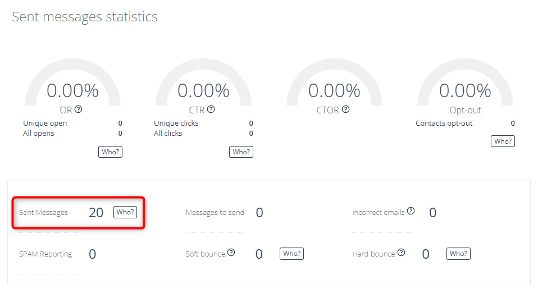This screenshot has width=538, height=293.
Task: Click Who? button next to Sent Messages
Action: click(x=125, y=212)
